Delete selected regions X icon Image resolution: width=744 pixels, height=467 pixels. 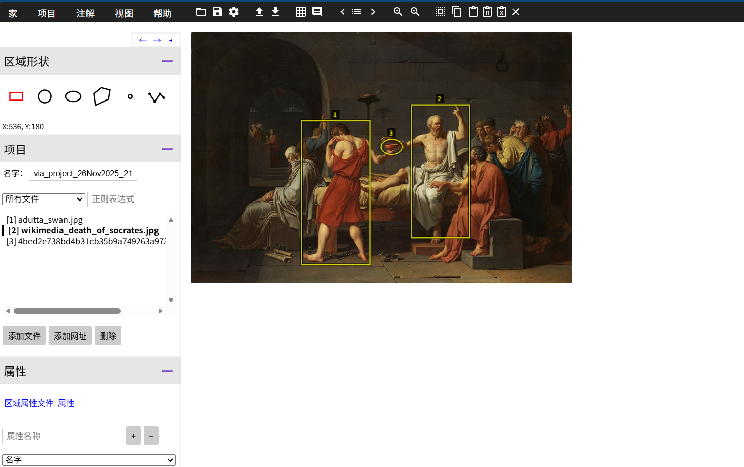(x=516, y=12)
